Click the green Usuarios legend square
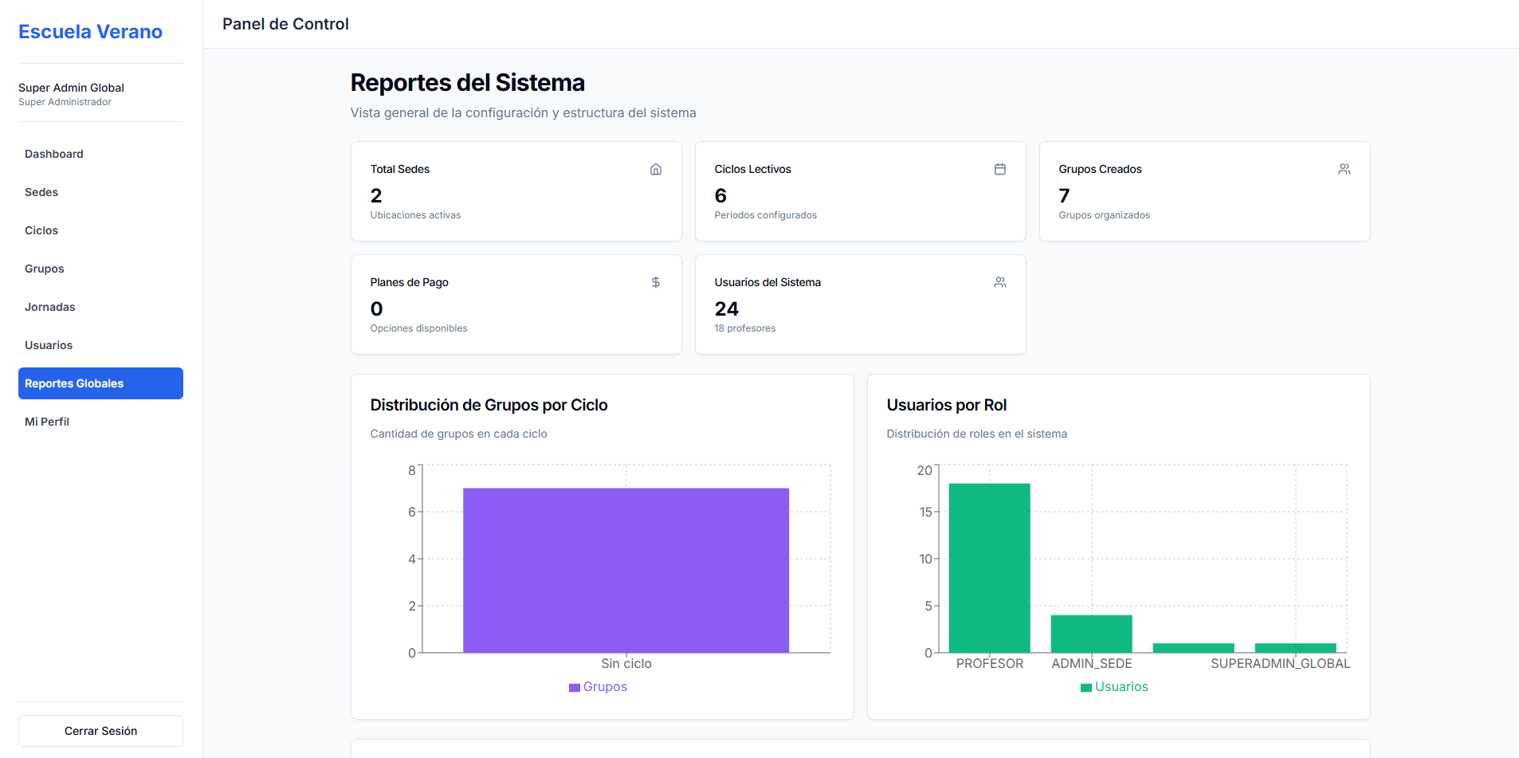The height and width of the screenshot is (758, 1519). [1086, 687]
